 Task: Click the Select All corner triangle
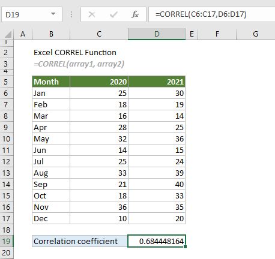(x=8, y=34)
